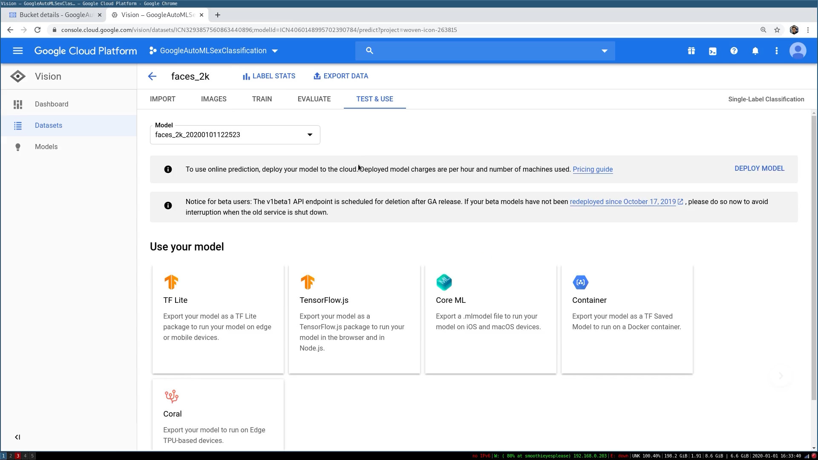The image size is (818, 460).
Task: Navigate back using the back arrow
Action: click(153, 76)
